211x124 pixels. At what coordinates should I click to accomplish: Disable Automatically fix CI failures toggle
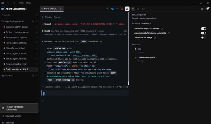(203, 29)
